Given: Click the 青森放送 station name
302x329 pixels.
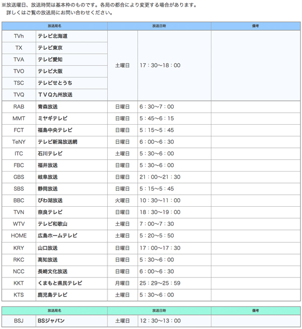Looking at the screenshot, I should point(48,107).
